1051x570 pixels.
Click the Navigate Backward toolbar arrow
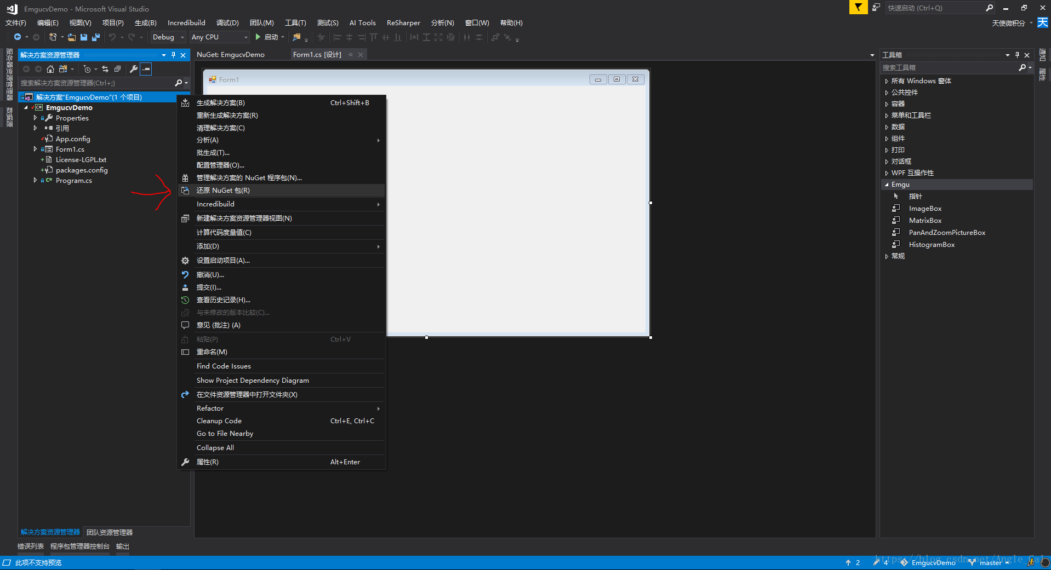[18, 37]
